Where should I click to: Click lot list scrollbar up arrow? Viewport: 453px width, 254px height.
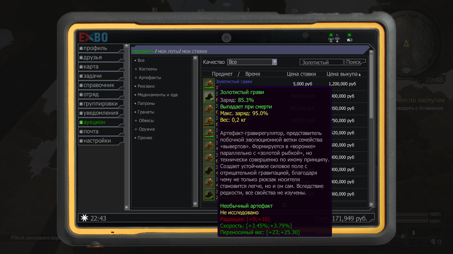pos(371,52)
